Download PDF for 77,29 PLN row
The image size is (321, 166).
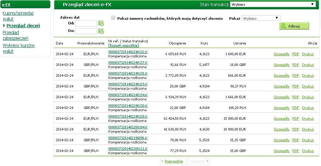(295, 151)
